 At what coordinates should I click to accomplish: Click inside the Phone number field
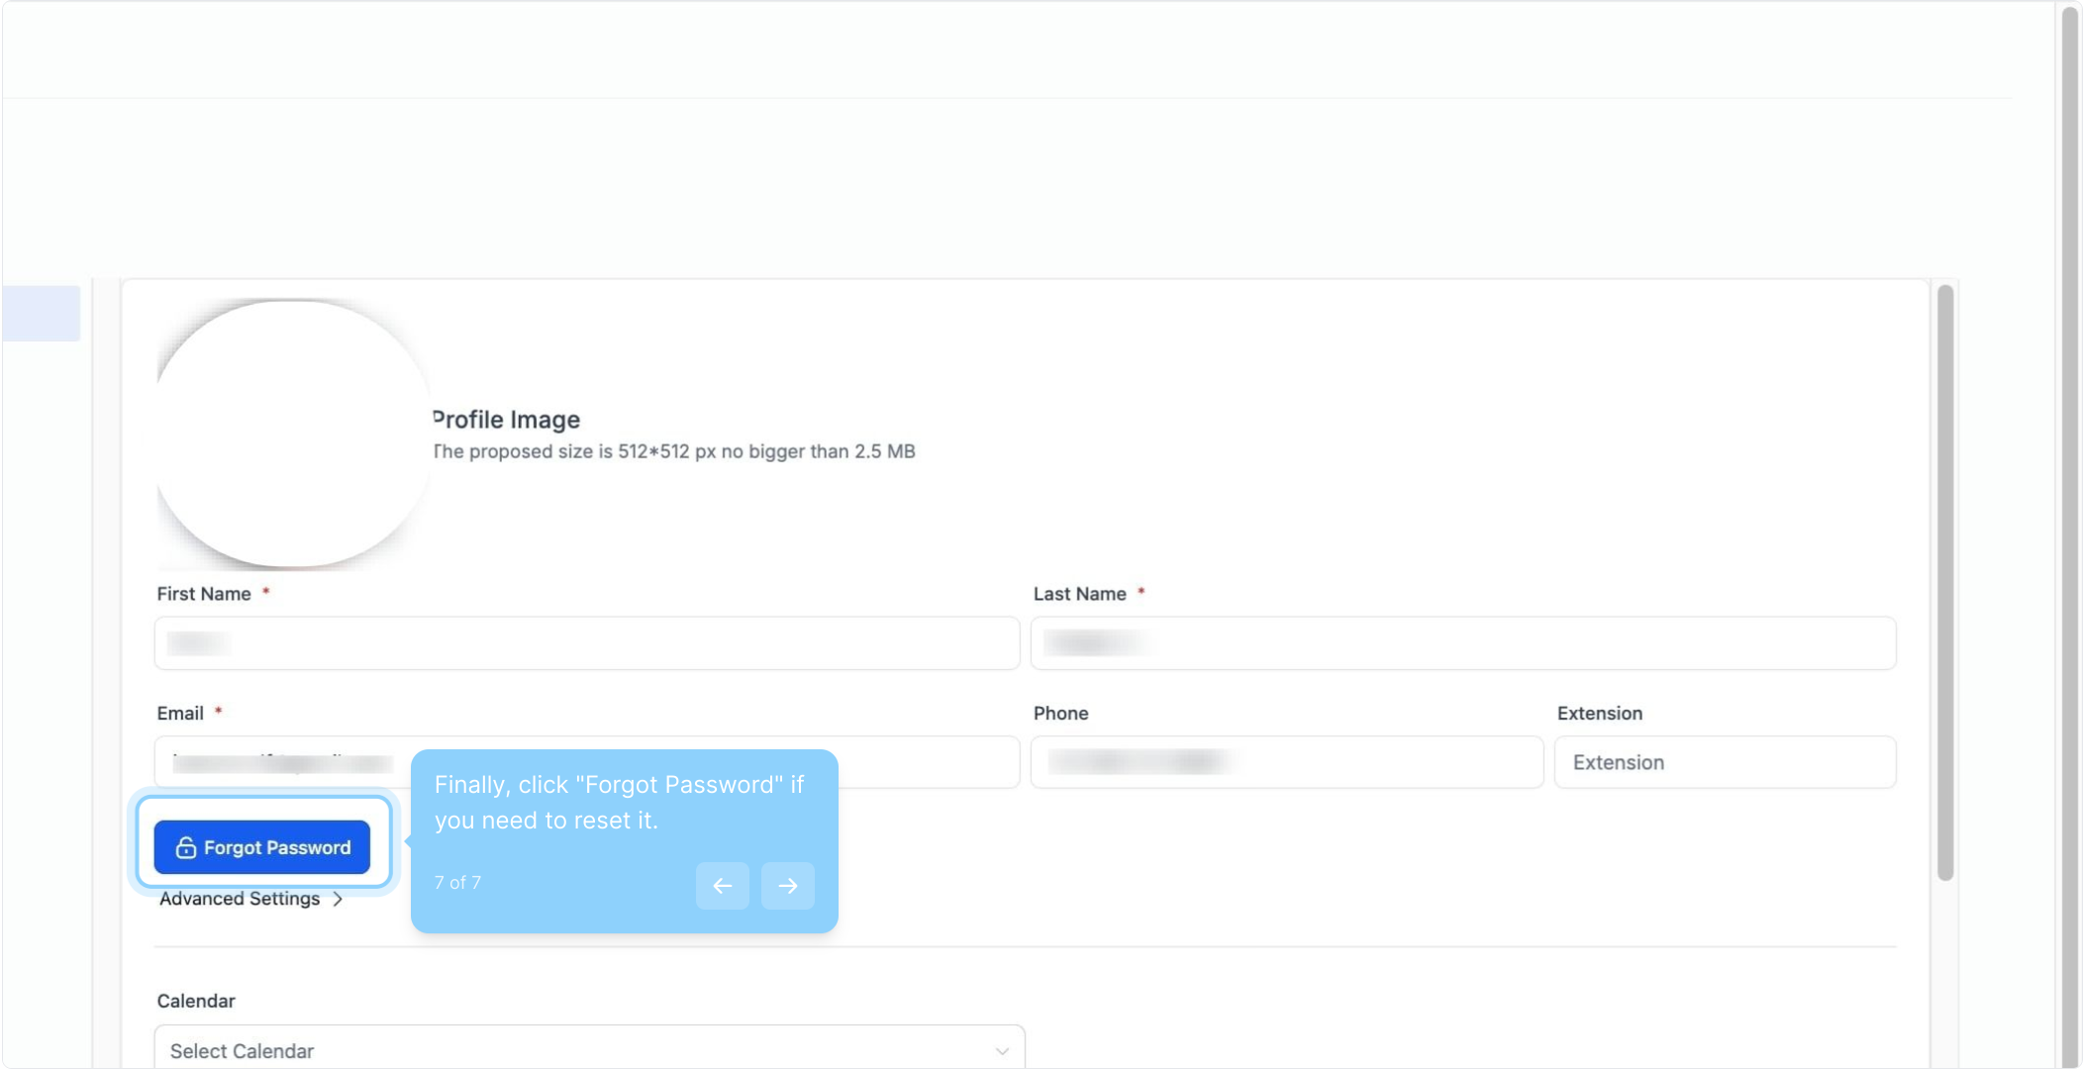point(1287,762)
